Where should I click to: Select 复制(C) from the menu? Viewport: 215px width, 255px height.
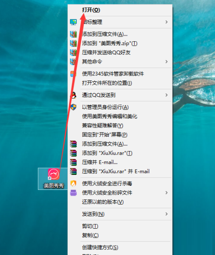(x=90, y=235)
